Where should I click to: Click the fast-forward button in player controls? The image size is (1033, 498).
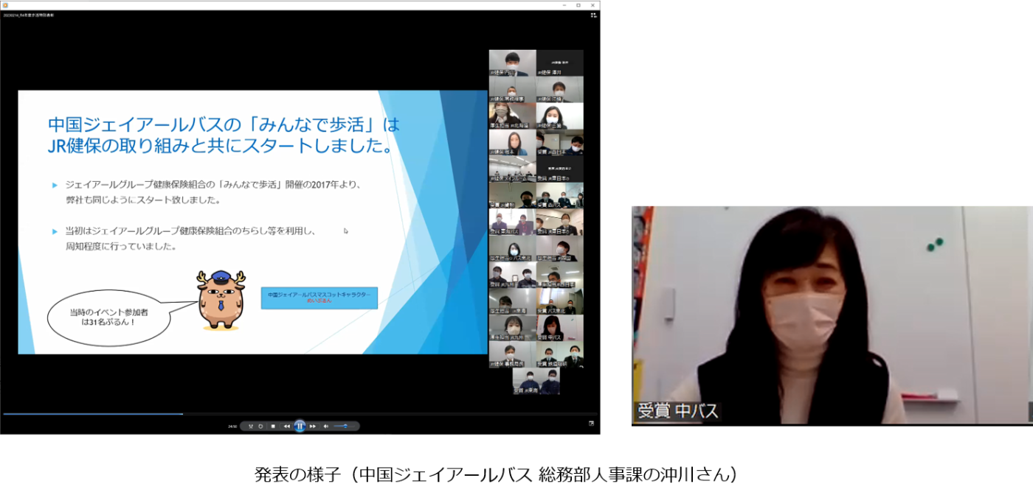tap(313, 426)
